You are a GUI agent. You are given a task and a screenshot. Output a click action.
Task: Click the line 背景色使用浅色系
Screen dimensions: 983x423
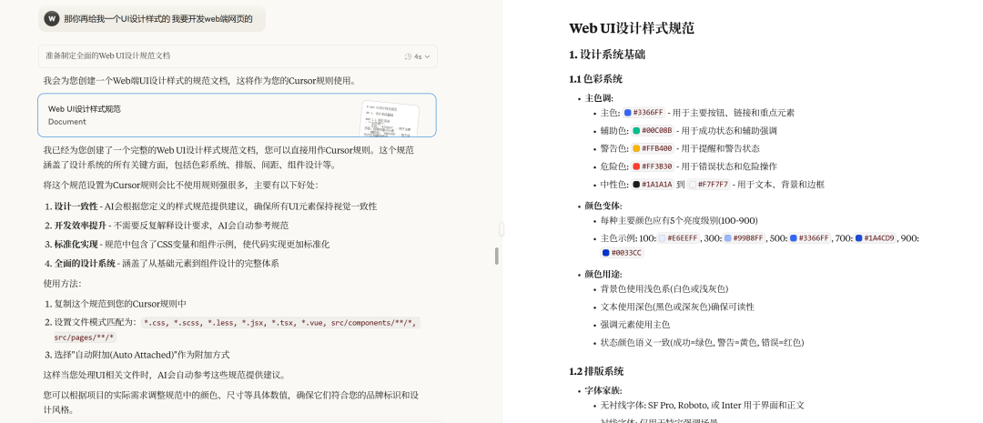[x=664, y=289]
